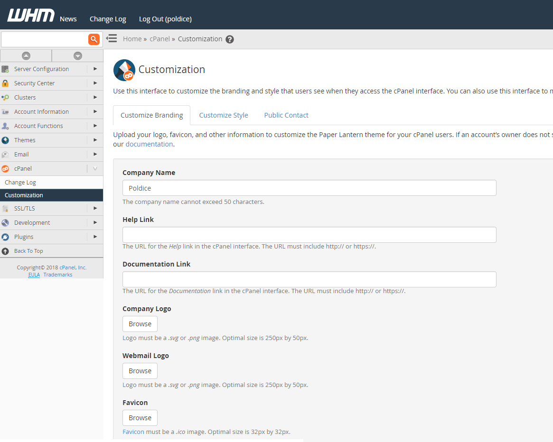Open the Trademarks link
The height and width of the screenshot is (442, 553).
pos(58,275)
